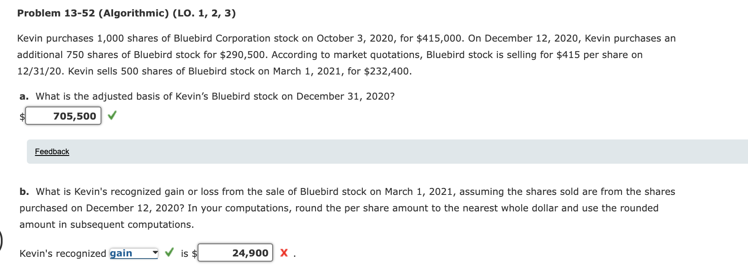
Task: Click the bold question label b.
Action: pyautogui.click(x=24, y=191)
